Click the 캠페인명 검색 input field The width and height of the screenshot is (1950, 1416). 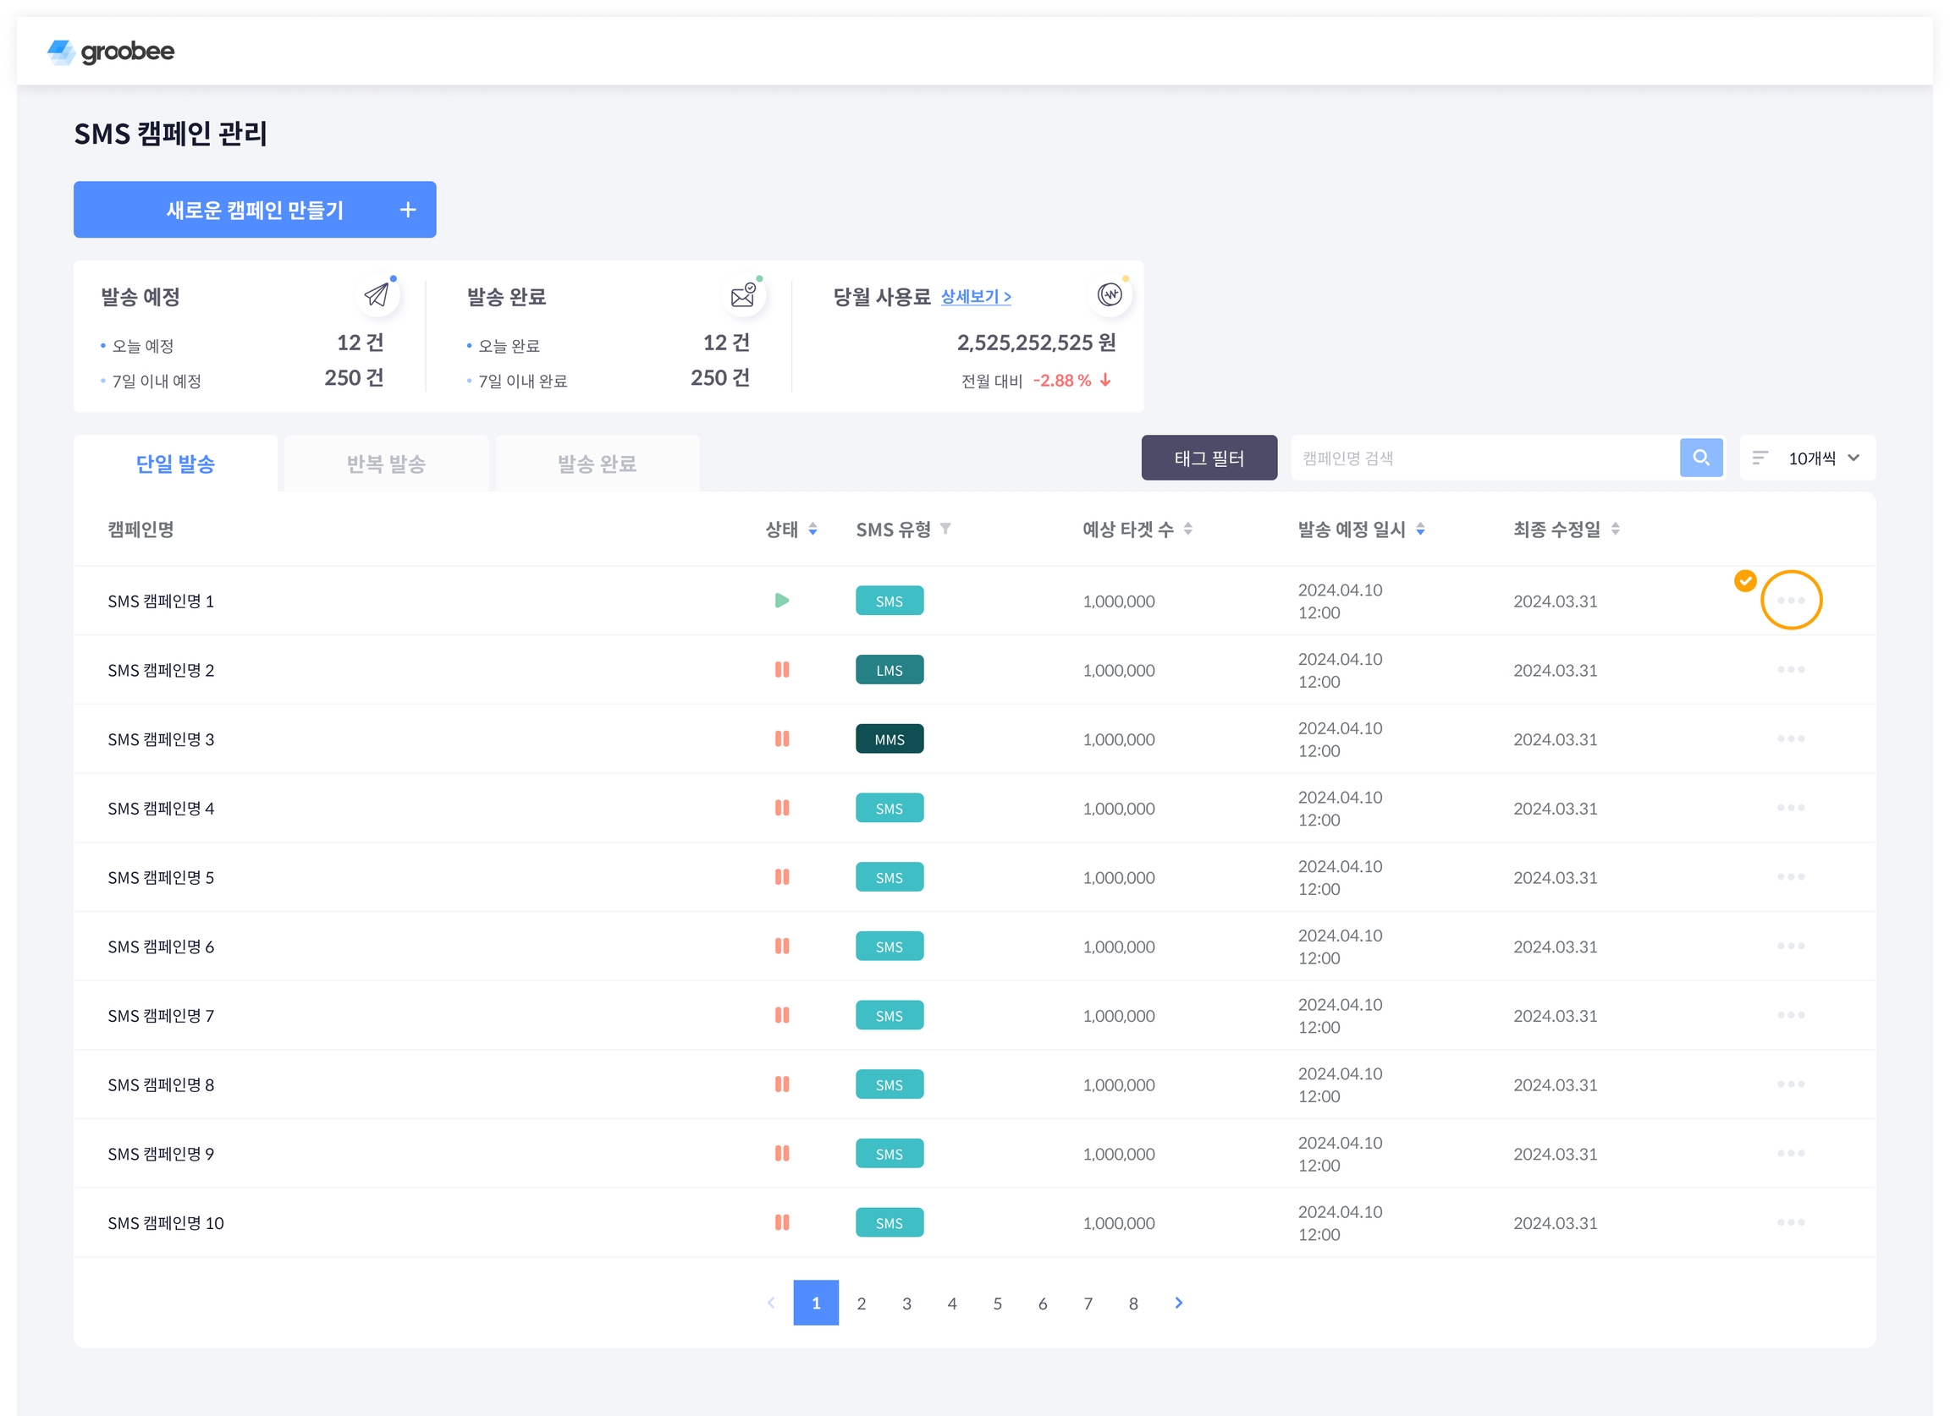tap(1483, 458)
